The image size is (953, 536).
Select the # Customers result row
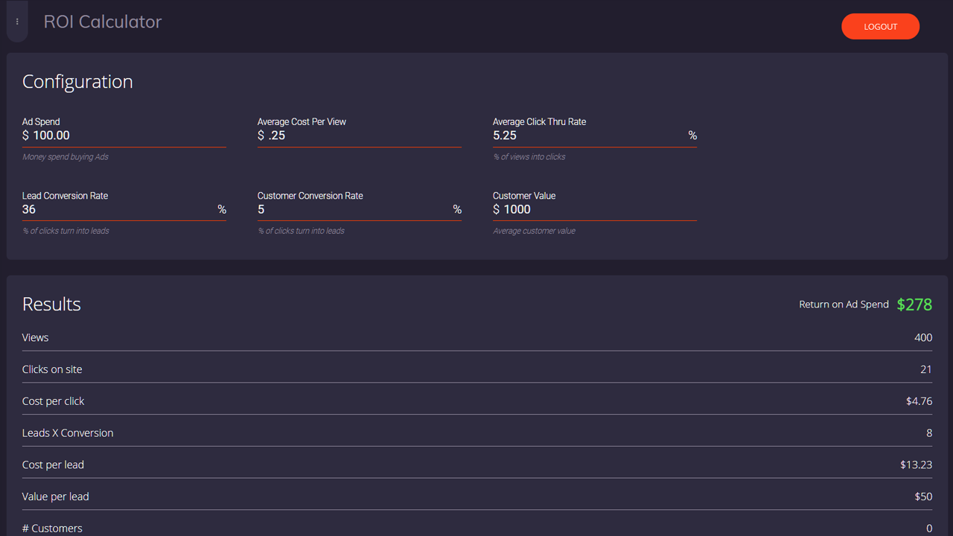[x=476, y=528]
